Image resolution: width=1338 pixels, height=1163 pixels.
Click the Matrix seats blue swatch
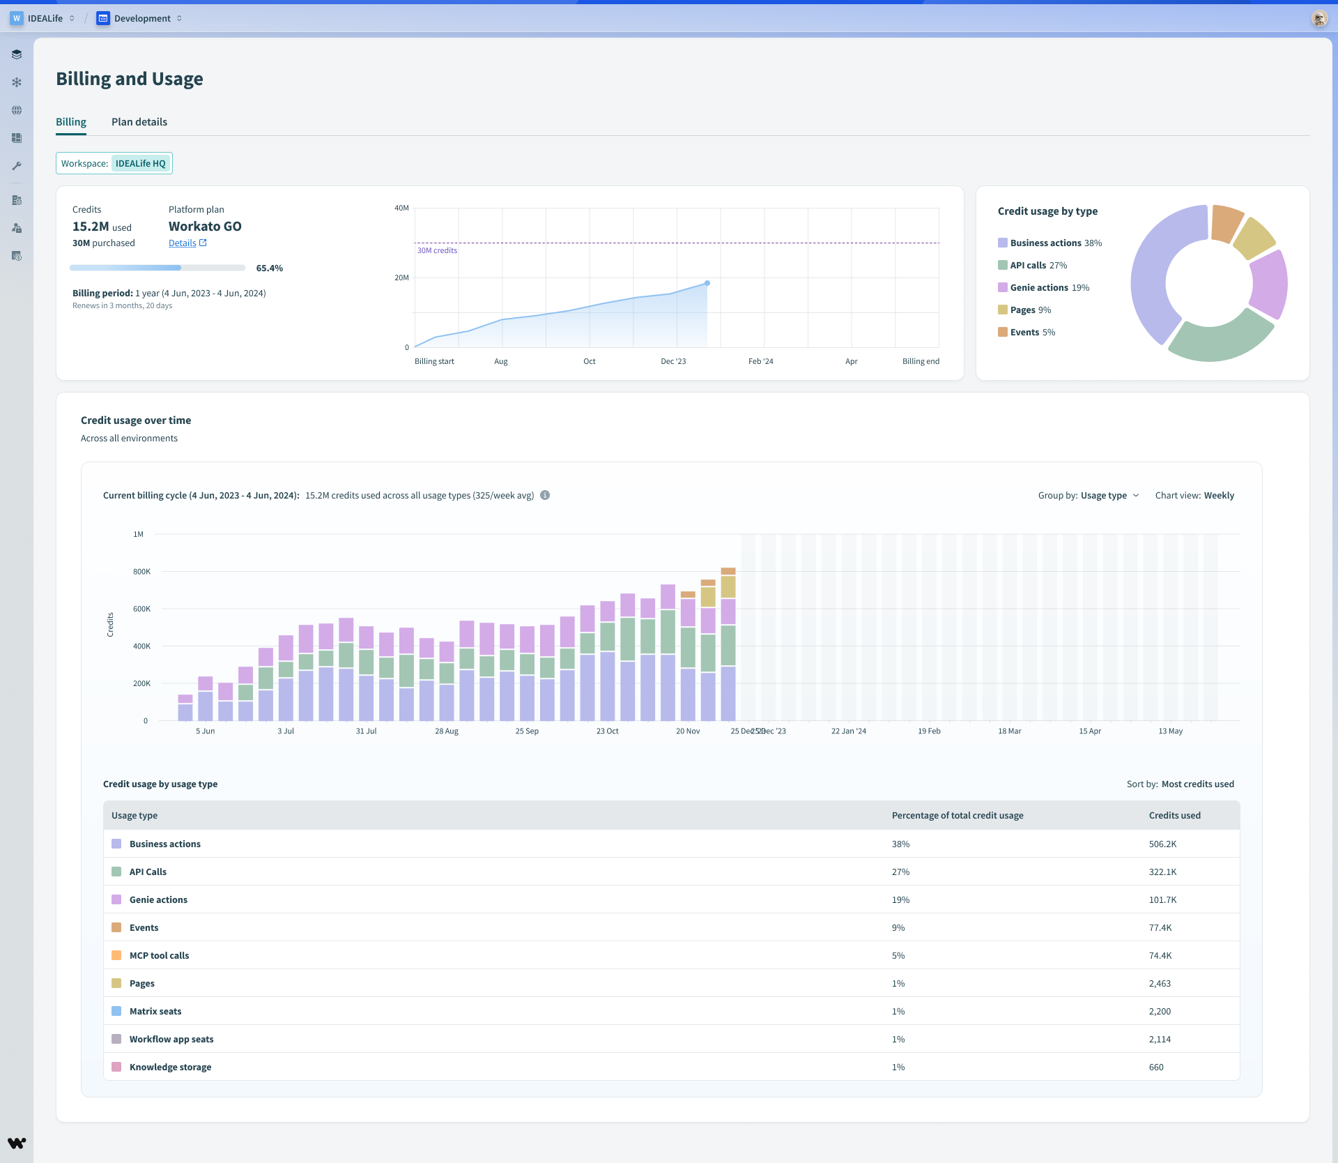coord(116,1011)
